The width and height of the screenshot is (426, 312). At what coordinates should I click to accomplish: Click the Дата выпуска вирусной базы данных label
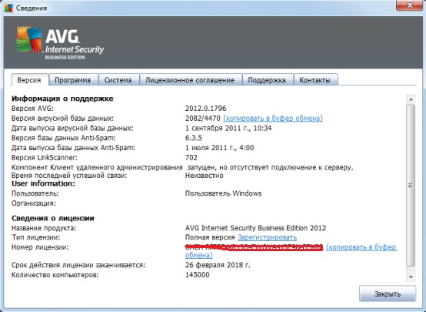(72, 128)
